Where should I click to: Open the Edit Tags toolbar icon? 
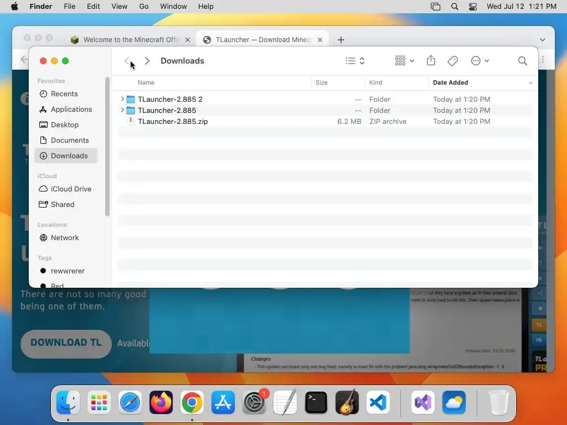point(453,61)
